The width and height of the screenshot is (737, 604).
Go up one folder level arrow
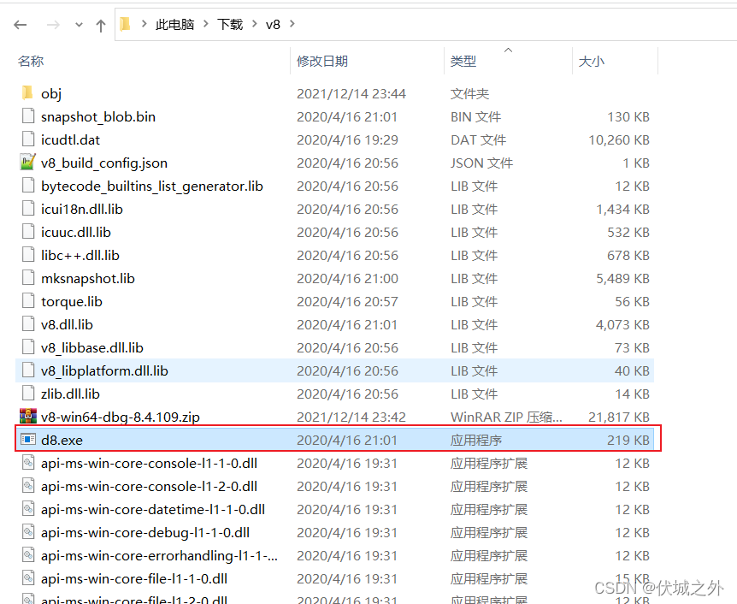101,25
